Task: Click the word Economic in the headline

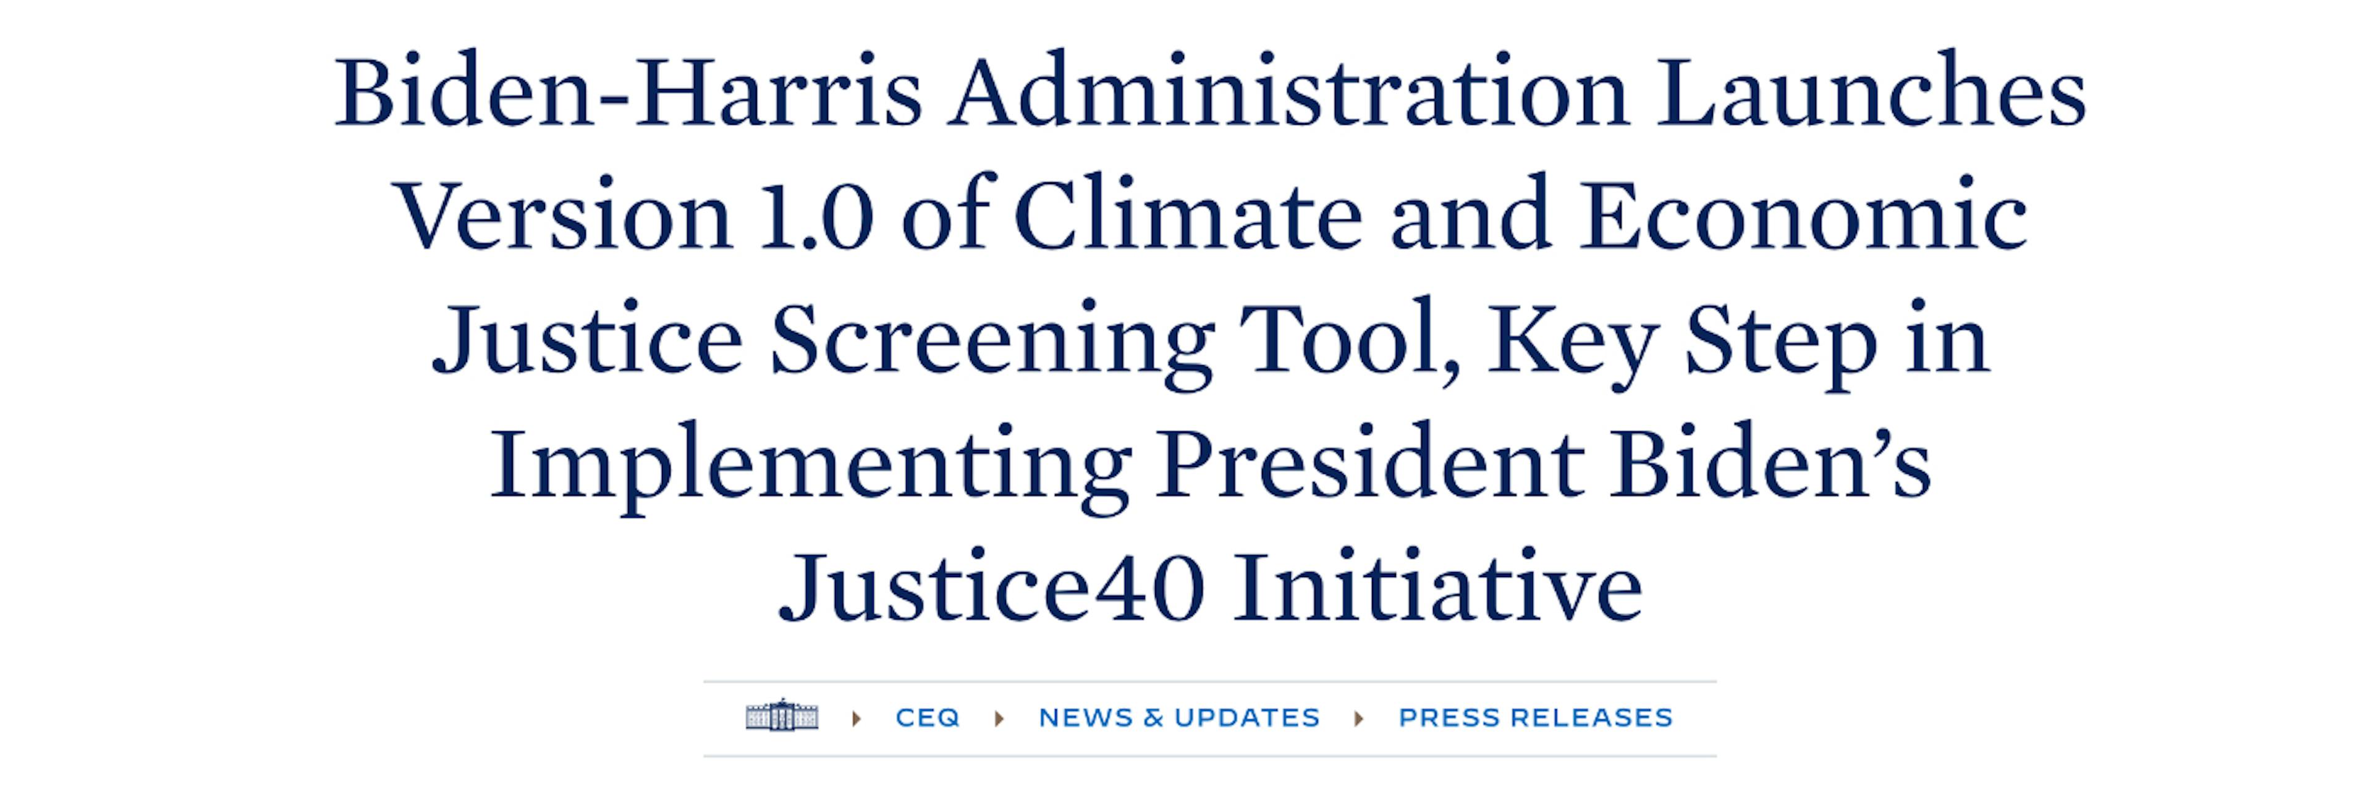Action: pos(1804,217)
